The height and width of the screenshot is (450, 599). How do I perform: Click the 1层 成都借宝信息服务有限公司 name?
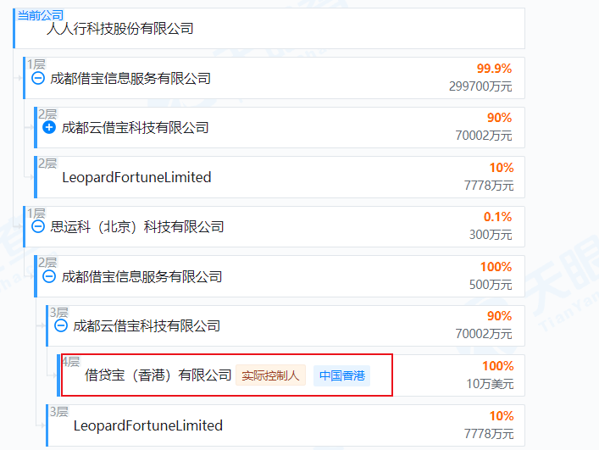click(x=130, y=78)
